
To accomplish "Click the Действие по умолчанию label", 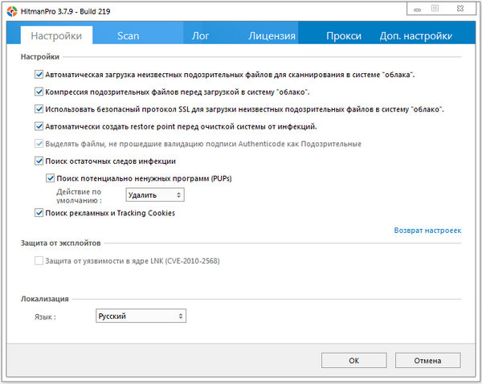I will (x=79, y=196).
